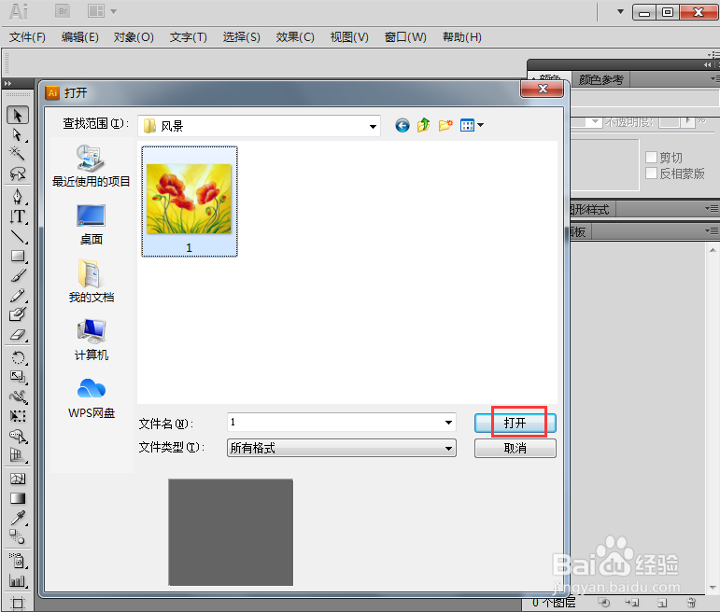The image size is (720, 612).
Task: Create a new folder in dialog
Action: point(445,125)
